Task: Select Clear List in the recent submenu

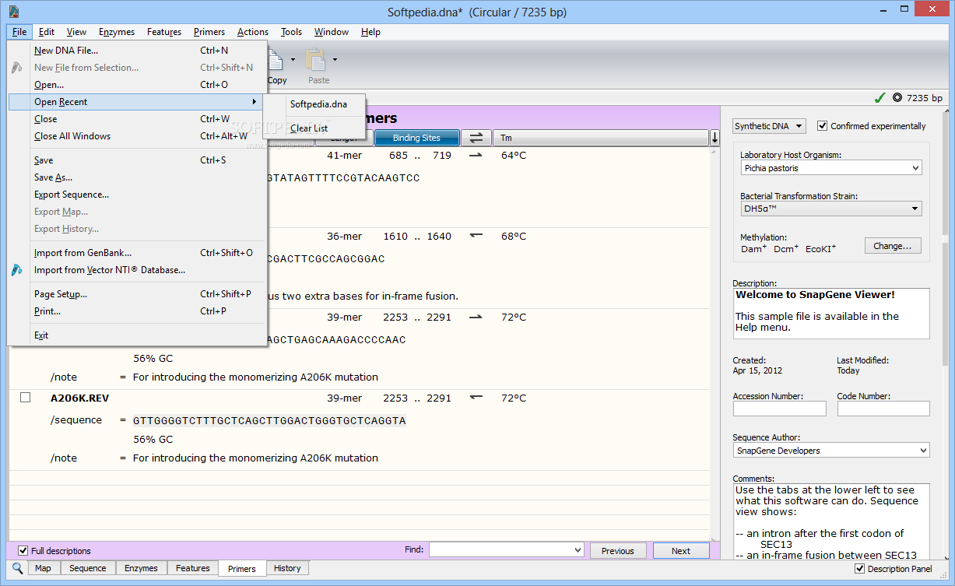Action: click(314, 128)
